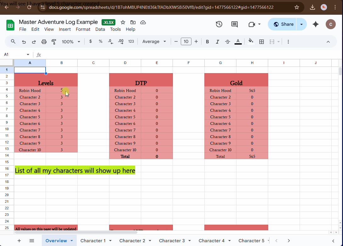Open version history clock icon
The width and height of the screenshot is (343, 246).
pos(219,24)
